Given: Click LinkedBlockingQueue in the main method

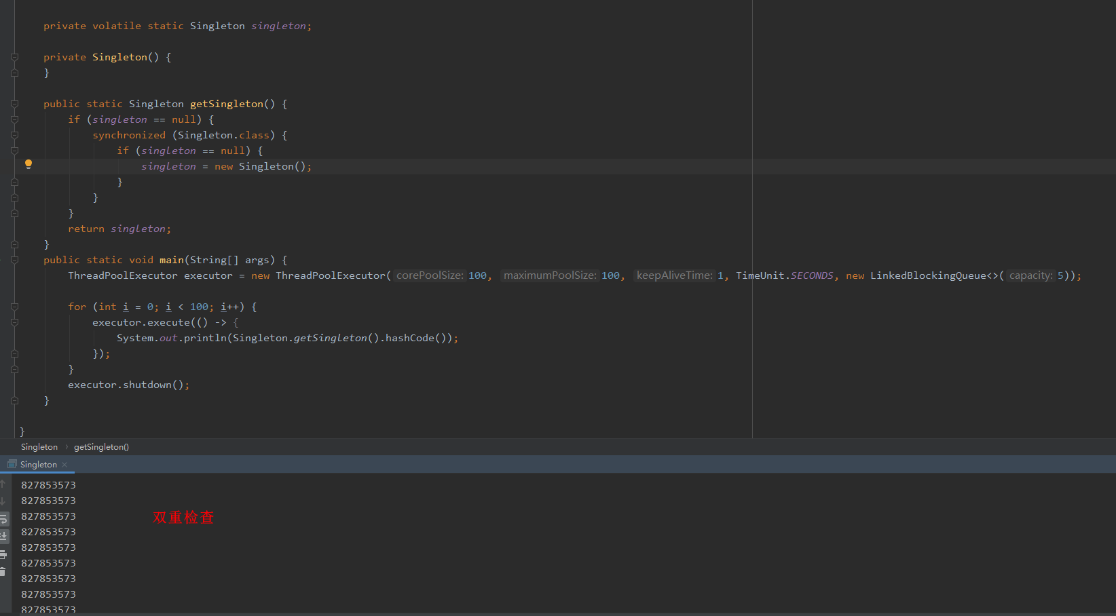Looking at the screenshot, I should tap(928, 275).
